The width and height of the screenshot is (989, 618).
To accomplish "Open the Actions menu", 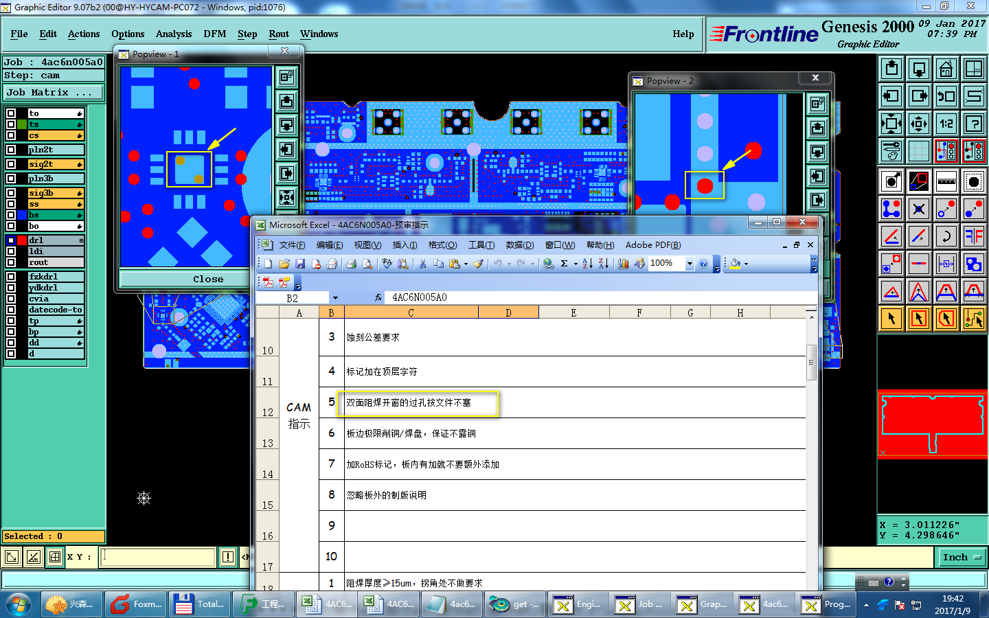I will coord(84,34).
